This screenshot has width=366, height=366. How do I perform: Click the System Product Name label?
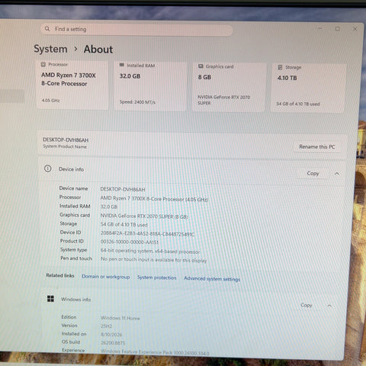[x=65, y=146]
